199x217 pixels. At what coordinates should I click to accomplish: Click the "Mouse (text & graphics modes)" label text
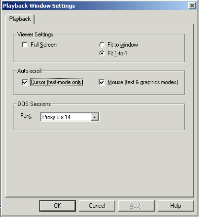coord(143,82)
